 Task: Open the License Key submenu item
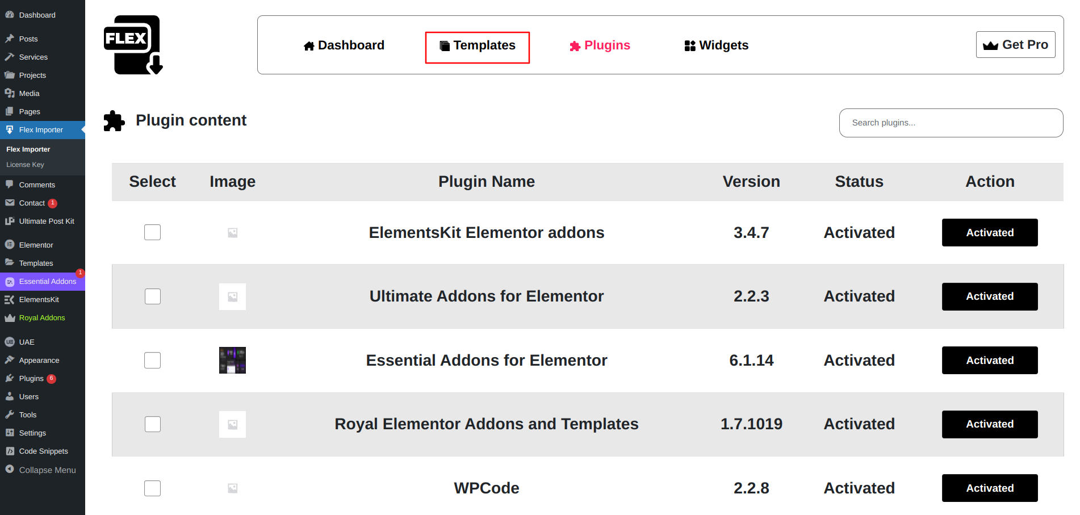25,165
